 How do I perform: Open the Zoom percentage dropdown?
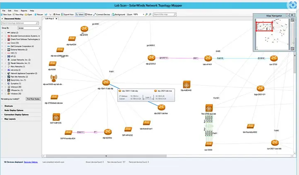click(x=143, y=14)
